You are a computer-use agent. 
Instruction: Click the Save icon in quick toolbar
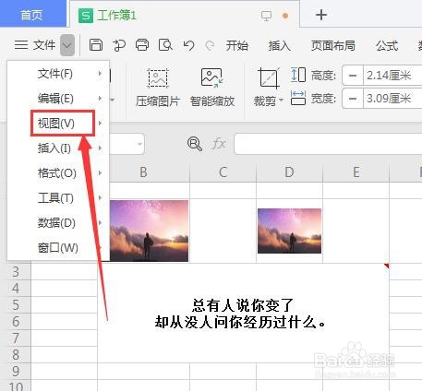click(96, 45)
